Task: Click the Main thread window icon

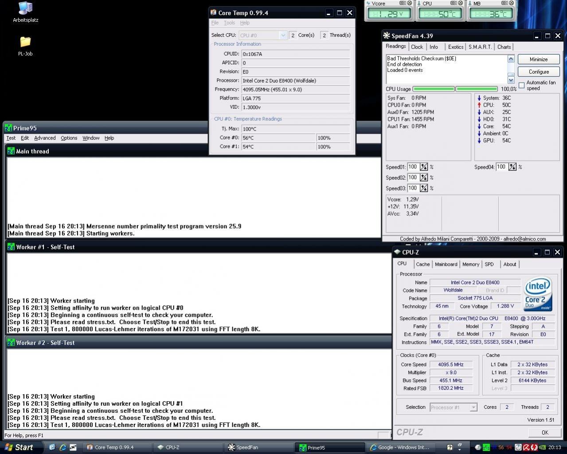Action: (11, 151)
